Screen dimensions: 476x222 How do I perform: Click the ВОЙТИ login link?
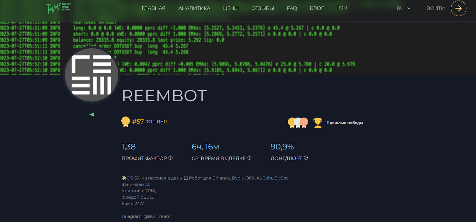click(x=436, y=8)
